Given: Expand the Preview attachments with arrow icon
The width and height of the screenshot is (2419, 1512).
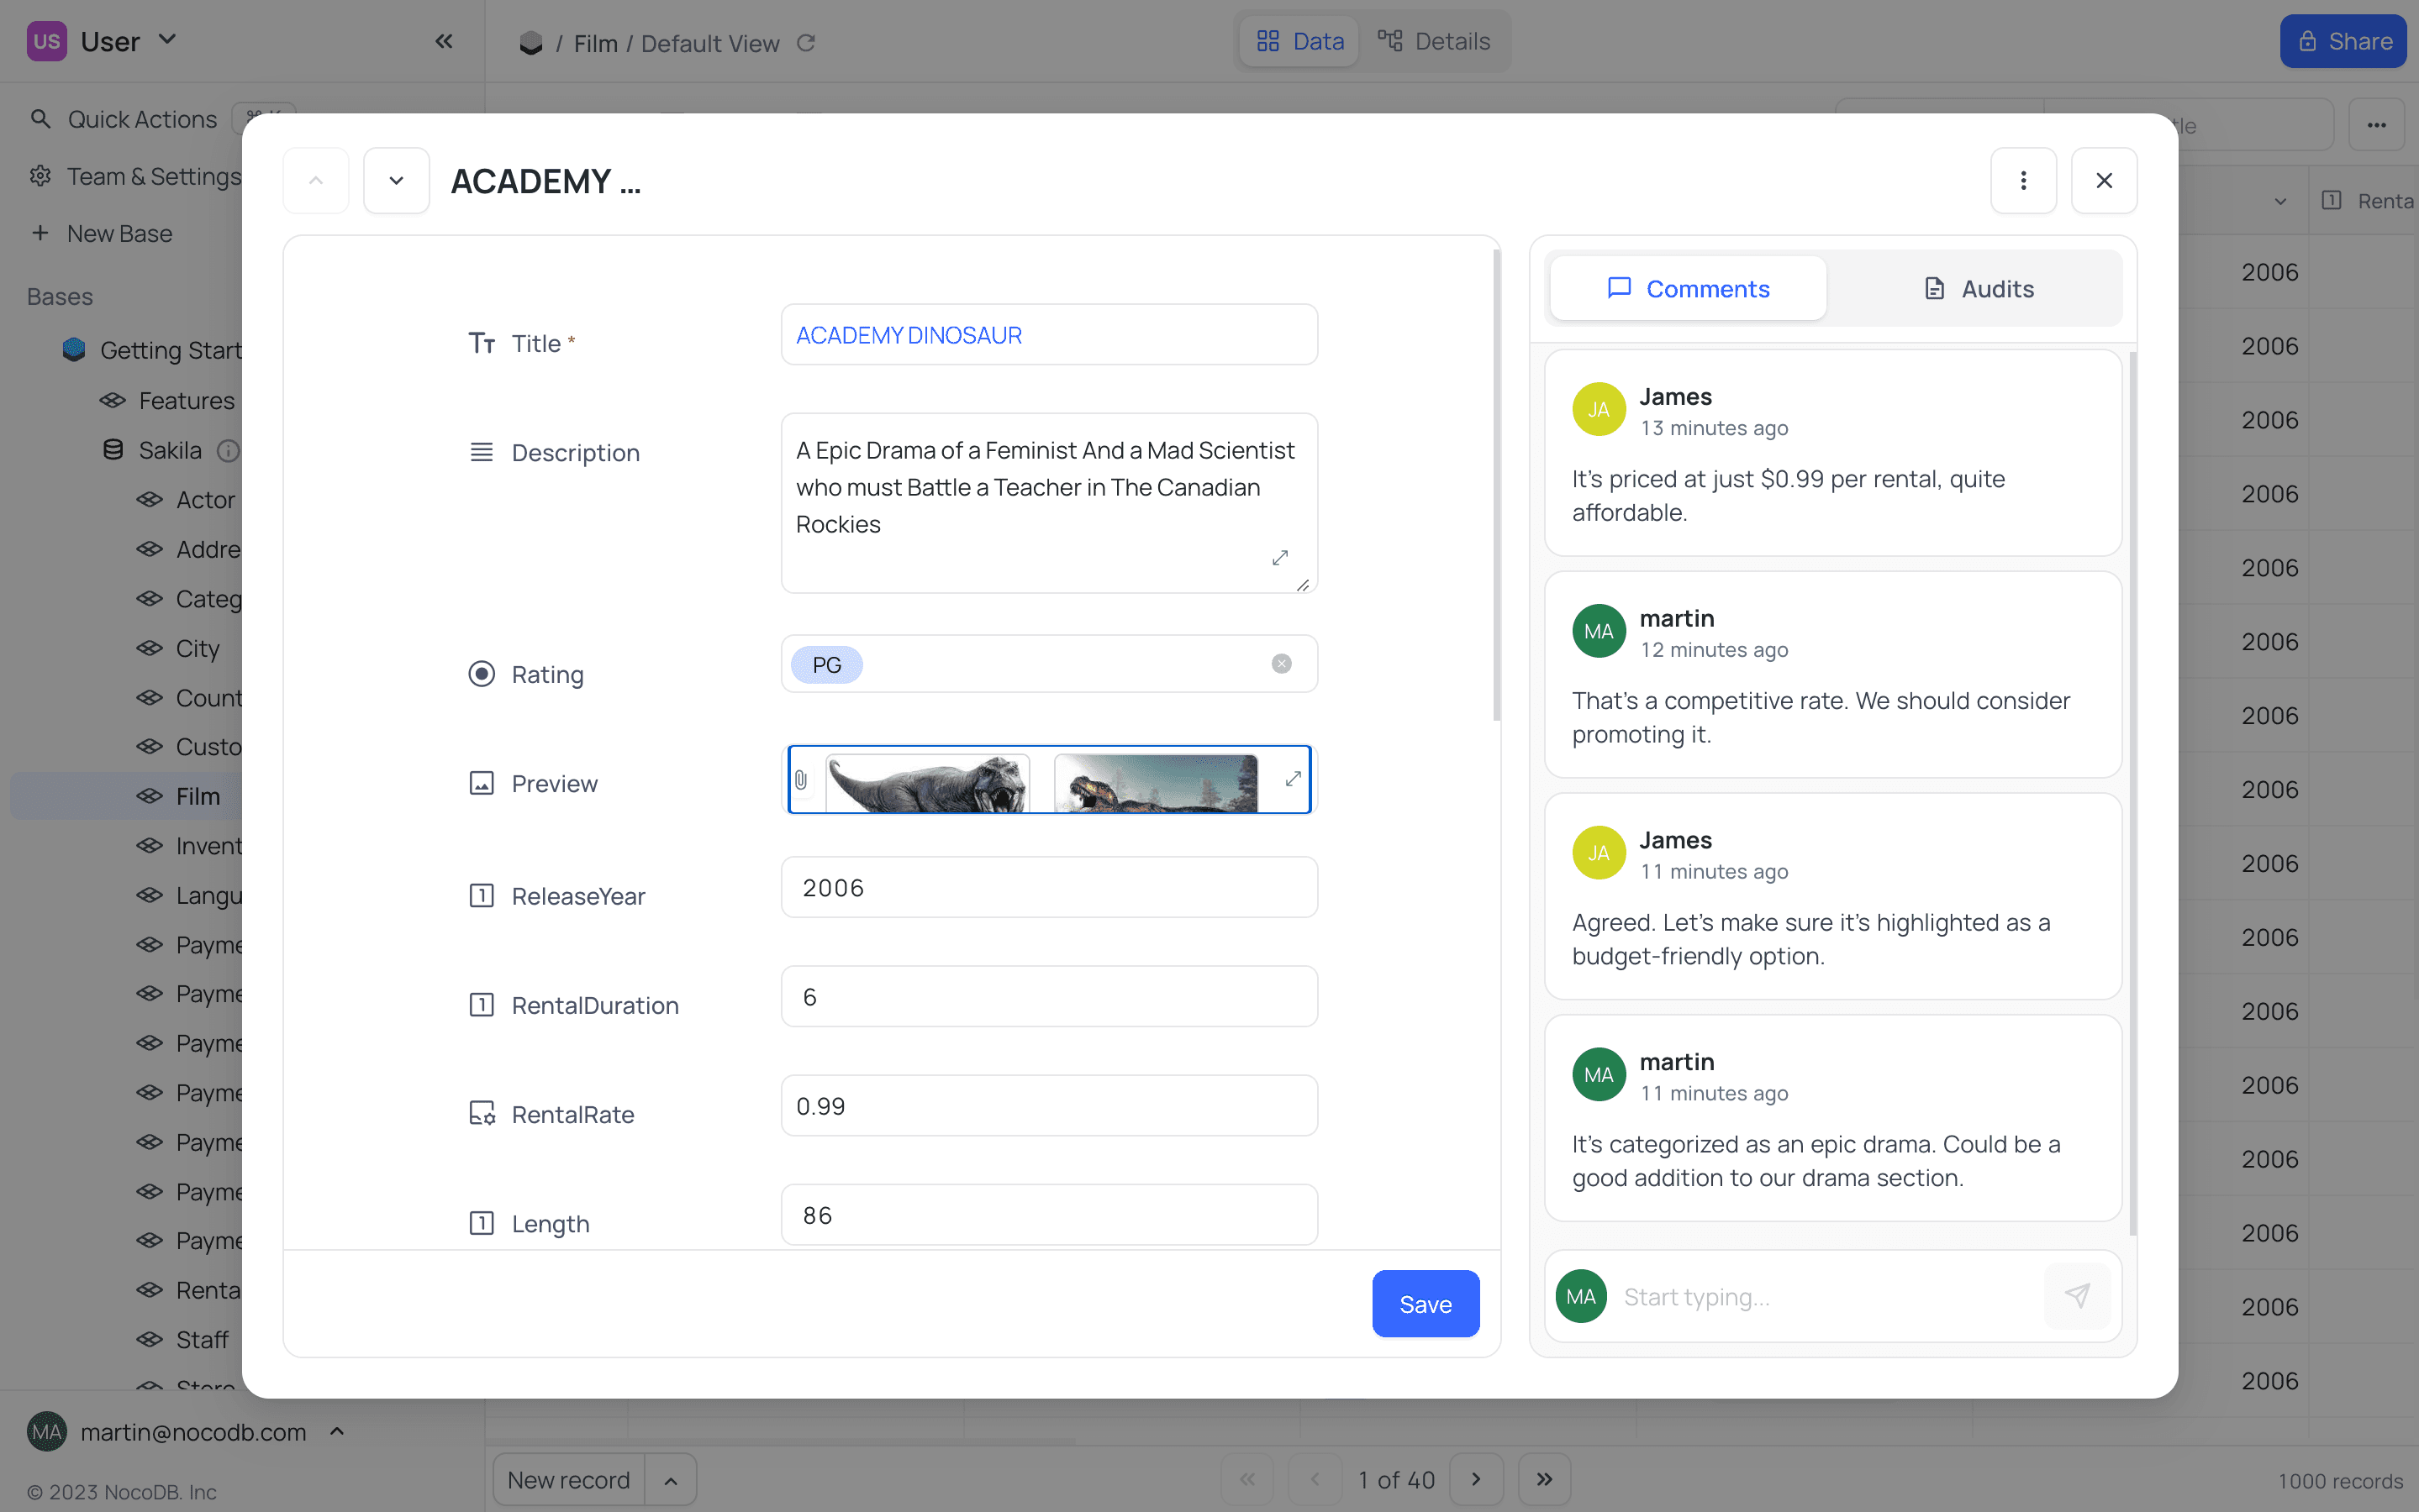Looking at the screenshot, I should 1293,778.
